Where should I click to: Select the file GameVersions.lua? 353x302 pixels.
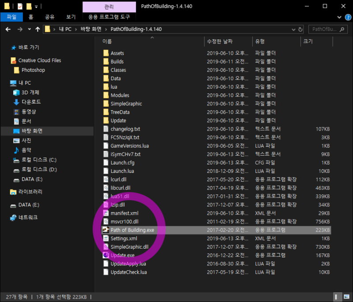130,146
